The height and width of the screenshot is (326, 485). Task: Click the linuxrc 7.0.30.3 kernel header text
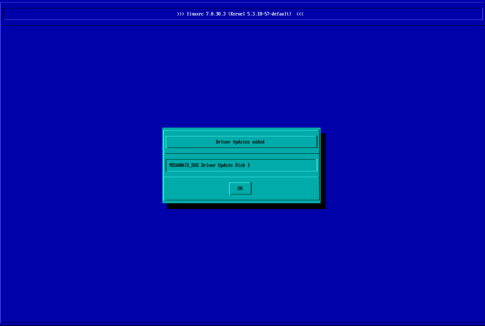(240, 14)
